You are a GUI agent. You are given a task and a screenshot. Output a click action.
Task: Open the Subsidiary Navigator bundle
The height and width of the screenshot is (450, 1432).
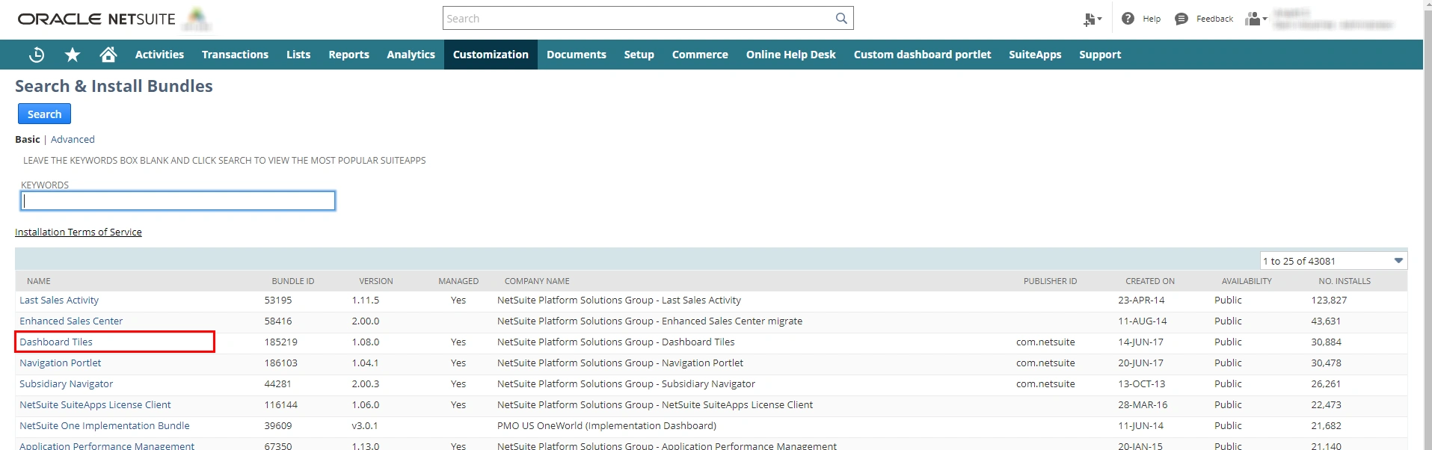tap(67, 383)
